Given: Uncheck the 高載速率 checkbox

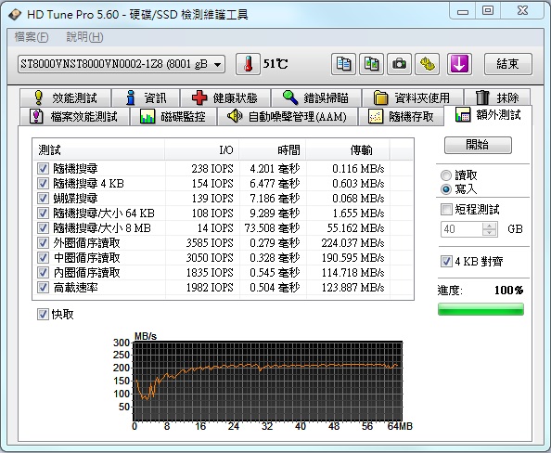Looking at the screenshot, I should click(x=43, y=288).
